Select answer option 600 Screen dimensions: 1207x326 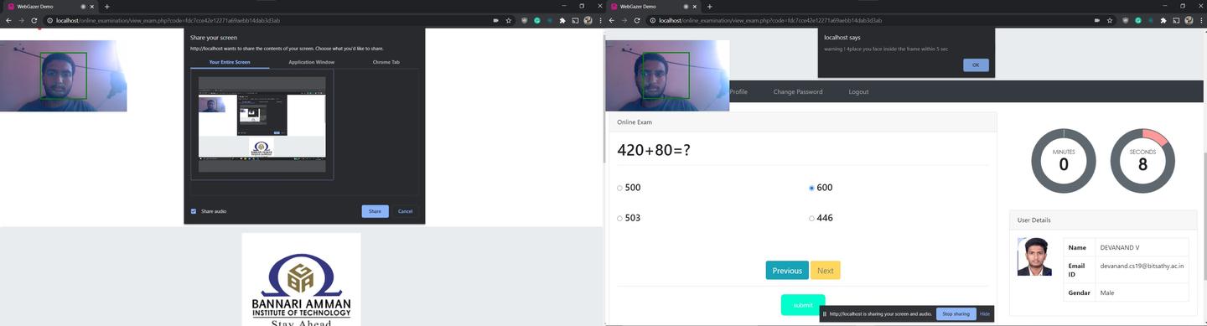[811, 188]
